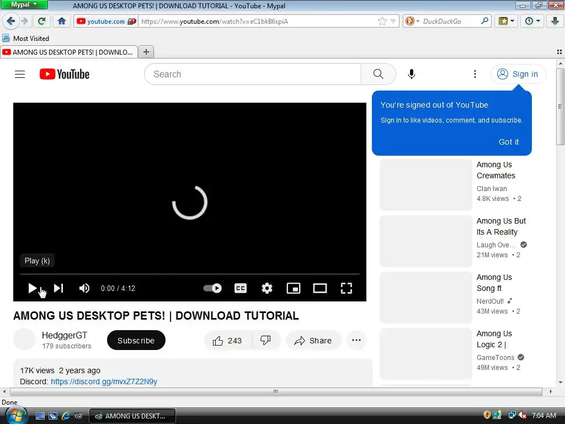565x424 pixels.
Task: Click the 7:04 AM taskbar clock
Action: (543, 415)
